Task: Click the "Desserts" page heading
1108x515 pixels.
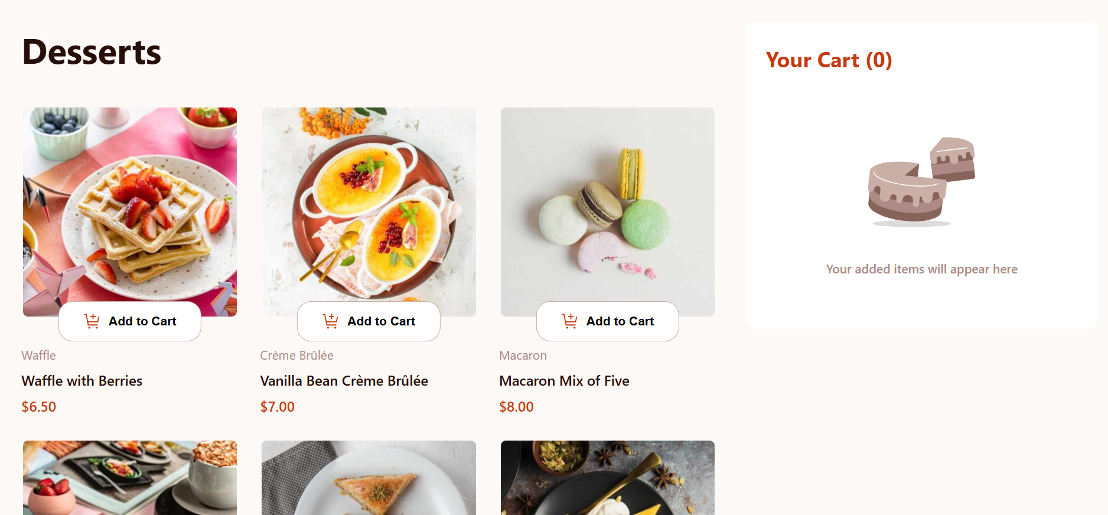Action: point(92,52)
